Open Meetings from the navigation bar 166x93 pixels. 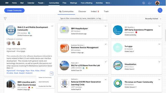73,3
